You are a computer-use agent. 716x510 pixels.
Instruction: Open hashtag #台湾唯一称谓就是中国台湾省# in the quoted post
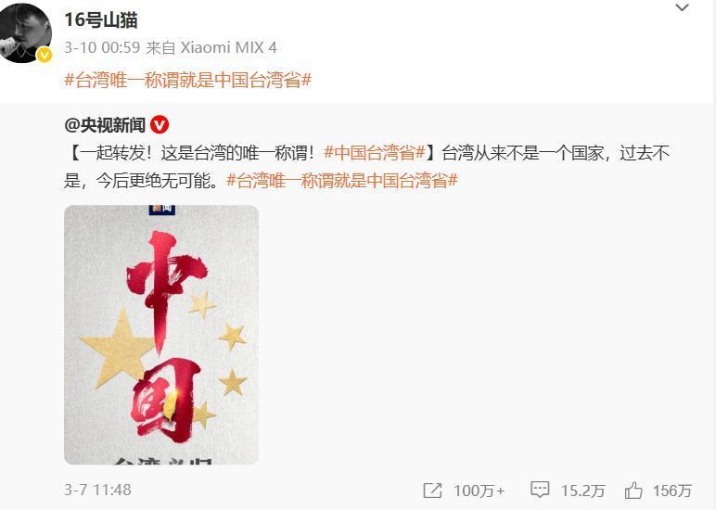click(342, 181)
